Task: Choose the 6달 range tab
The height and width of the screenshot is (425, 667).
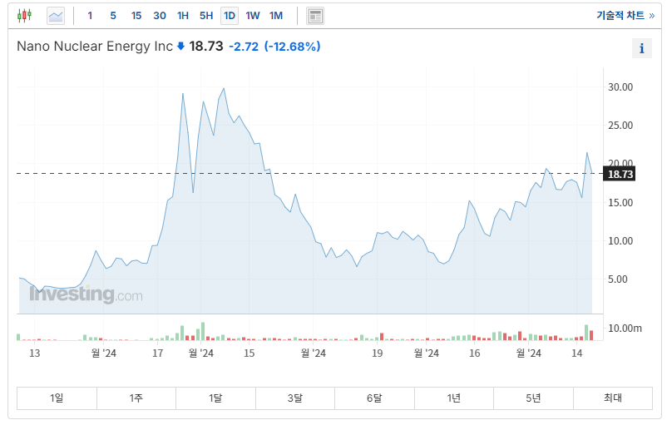Action: click(374, 398)
